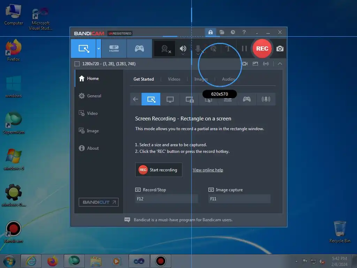Open the Windows Start menu orb
The width and height of the screenshot is (357, 268).
point(9,261)
